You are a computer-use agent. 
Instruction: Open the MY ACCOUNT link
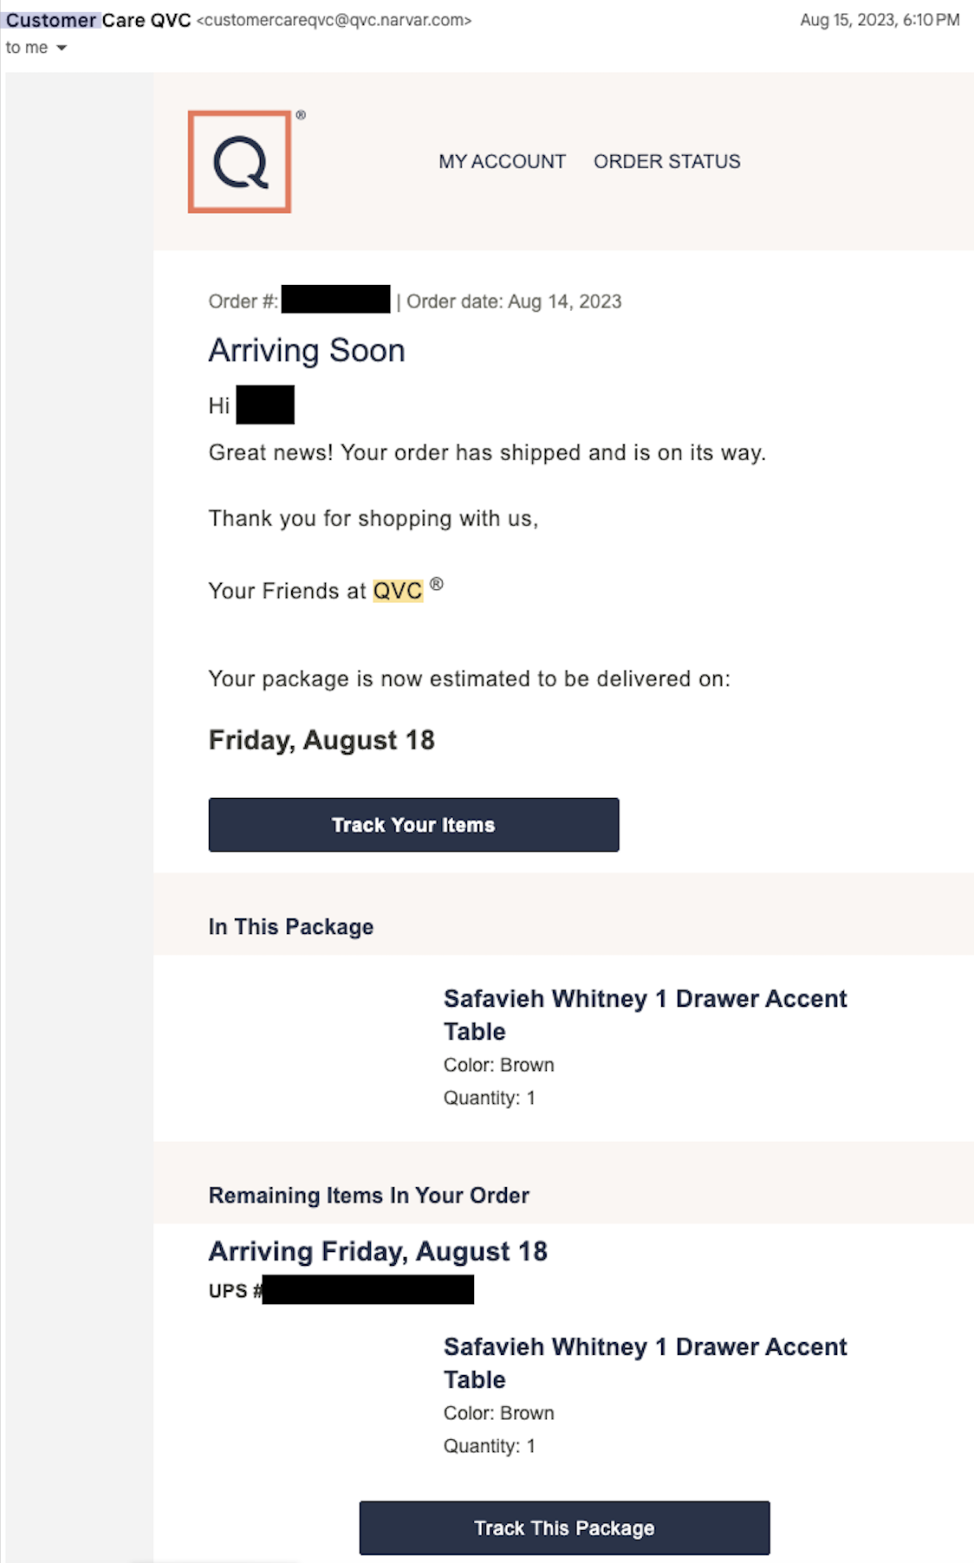[x=502, y=162]
